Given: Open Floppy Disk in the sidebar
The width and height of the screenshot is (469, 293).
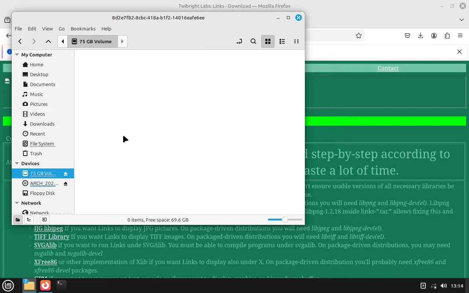Looking at the screenshot, I should [43, 193].
